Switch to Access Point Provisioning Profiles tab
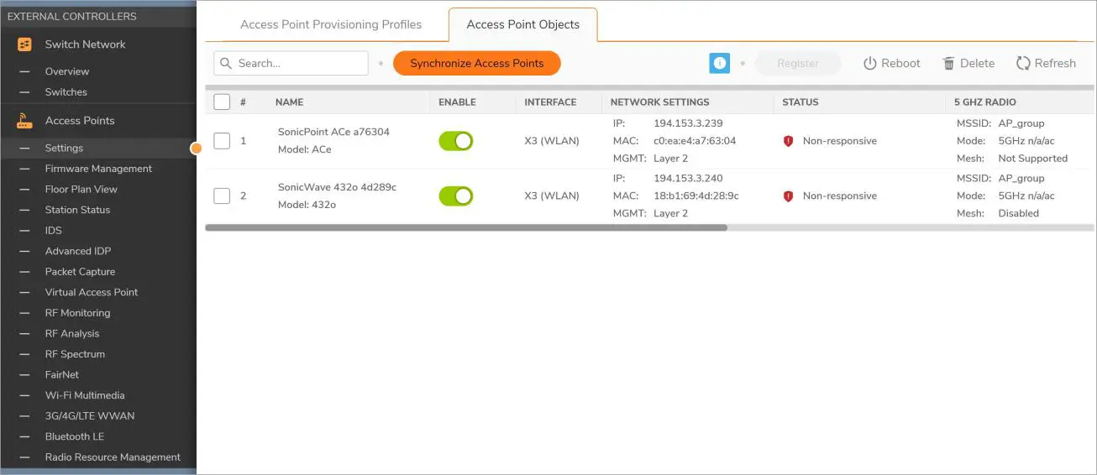Image resolution: width=1097 pixels, height=475 pixels. (x=331, y=24)
